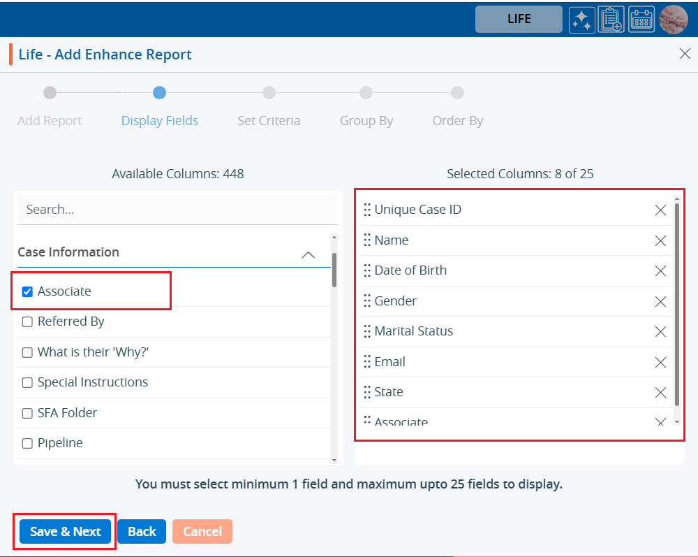Enable the SFA Folder checkbox
The image size is (698, 557).
(28, 413)
